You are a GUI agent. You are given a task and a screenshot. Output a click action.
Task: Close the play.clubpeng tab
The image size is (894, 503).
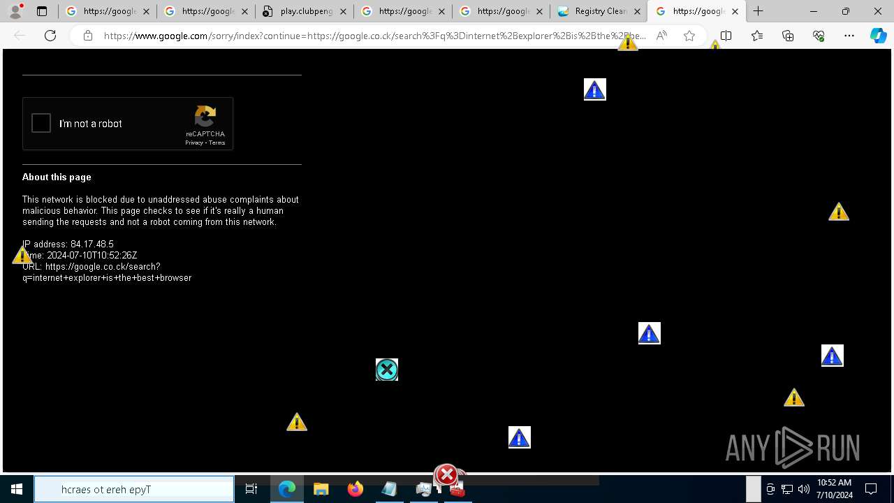[343, 11]
